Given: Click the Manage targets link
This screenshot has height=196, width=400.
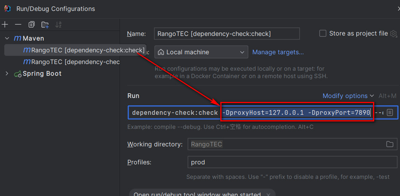Looking at the screenshot, I should [278, 52].
